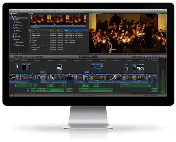176x142 pixels.
Task: Toggle snapping in the timeline
Action: (x=157, y=59)
